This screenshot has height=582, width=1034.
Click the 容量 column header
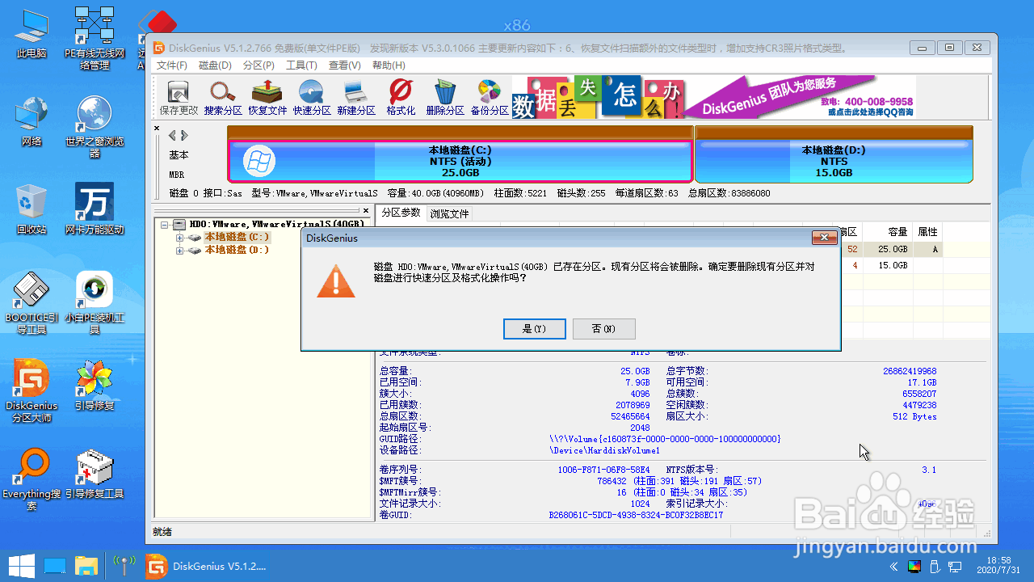click(897, 232)
